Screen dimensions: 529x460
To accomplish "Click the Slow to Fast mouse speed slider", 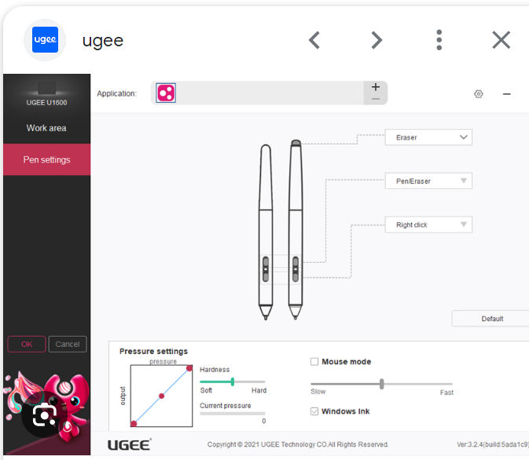I will (x=381, y=384).
